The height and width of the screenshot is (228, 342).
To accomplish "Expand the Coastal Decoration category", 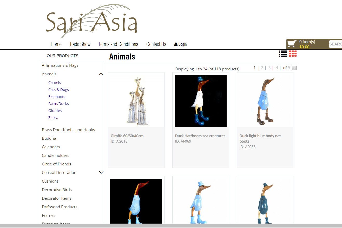I will click(x=101, y=172).
